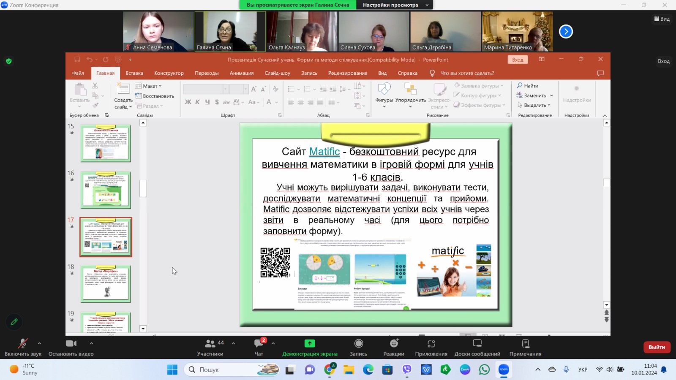Expand audio options arrow next to microphone
This screenshot has width=676, height=380.
[39, 343]
